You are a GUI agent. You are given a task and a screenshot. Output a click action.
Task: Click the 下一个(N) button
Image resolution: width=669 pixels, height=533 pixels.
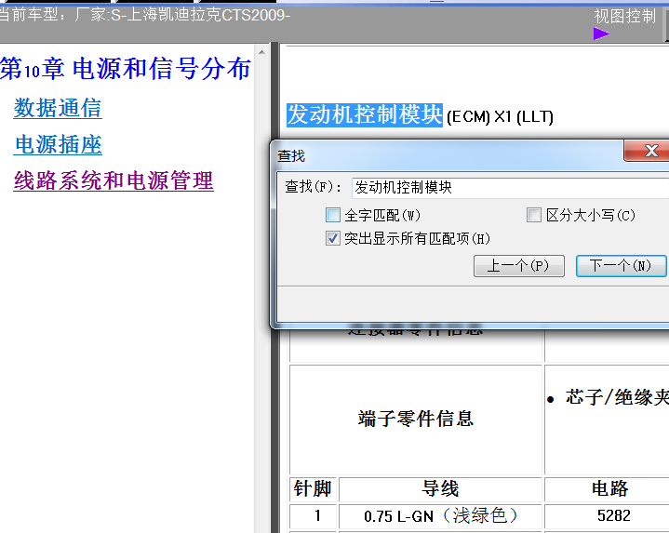(x=621, y=266)
